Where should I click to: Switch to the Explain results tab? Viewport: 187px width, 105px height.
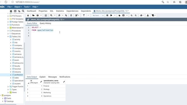(x=43, y=77)
